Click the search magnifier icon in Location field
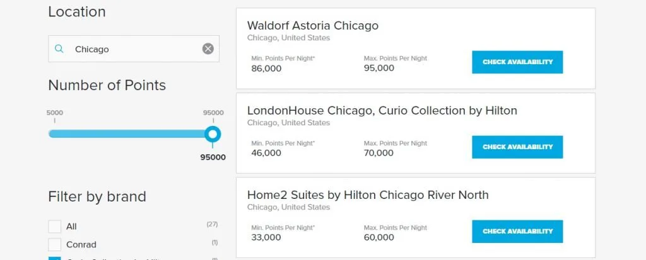646x260 pixels. tap(59, 49)
